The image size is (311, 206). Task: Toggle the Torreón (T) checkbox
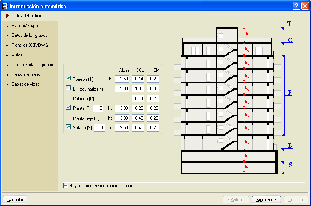68,79
